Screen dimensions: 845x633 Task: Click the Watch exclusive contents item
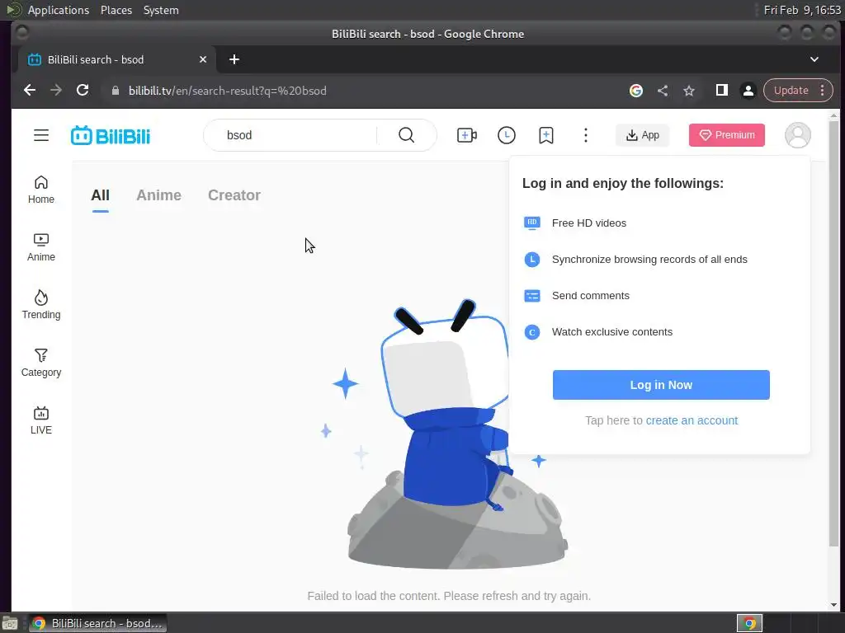tap(611, 332)
